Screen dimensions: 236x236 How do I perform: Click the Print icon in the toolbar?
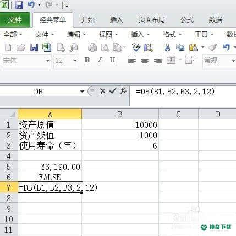[92, 47]
